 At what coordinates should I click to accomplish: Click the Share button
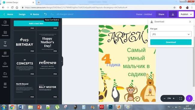click(x=161, y=14)
